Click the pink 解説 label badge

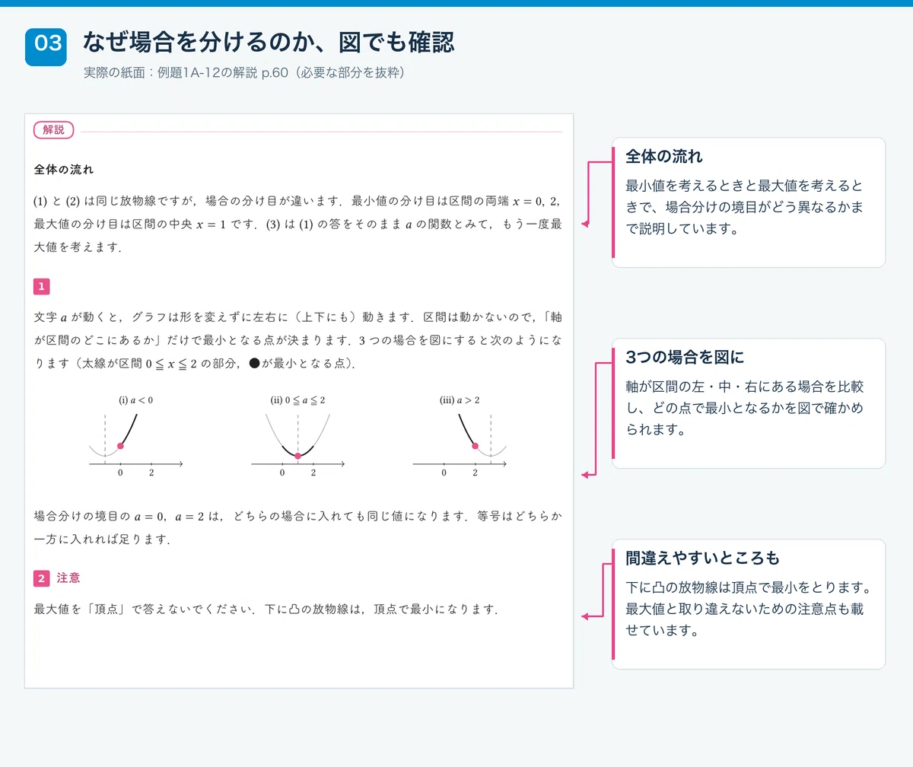[x=54, y=130]
